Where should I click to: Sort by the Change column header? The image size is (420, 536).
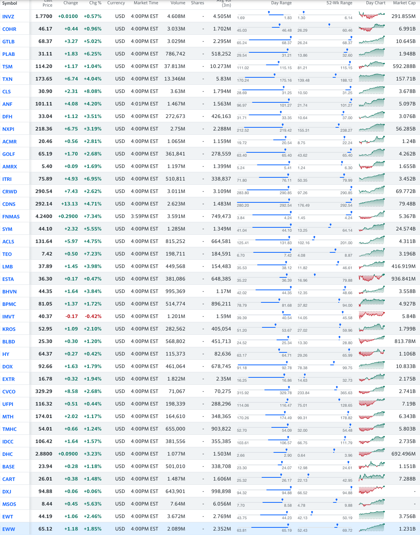(x=71, y=3)
